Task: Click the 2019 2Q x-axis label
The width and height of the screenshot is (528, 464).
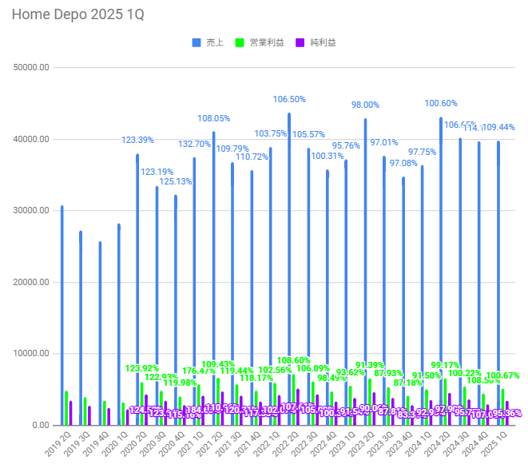Action: click(x=58, y=445)
